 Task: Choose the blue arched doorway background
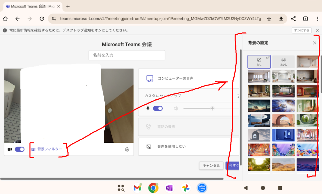point(283,135)
